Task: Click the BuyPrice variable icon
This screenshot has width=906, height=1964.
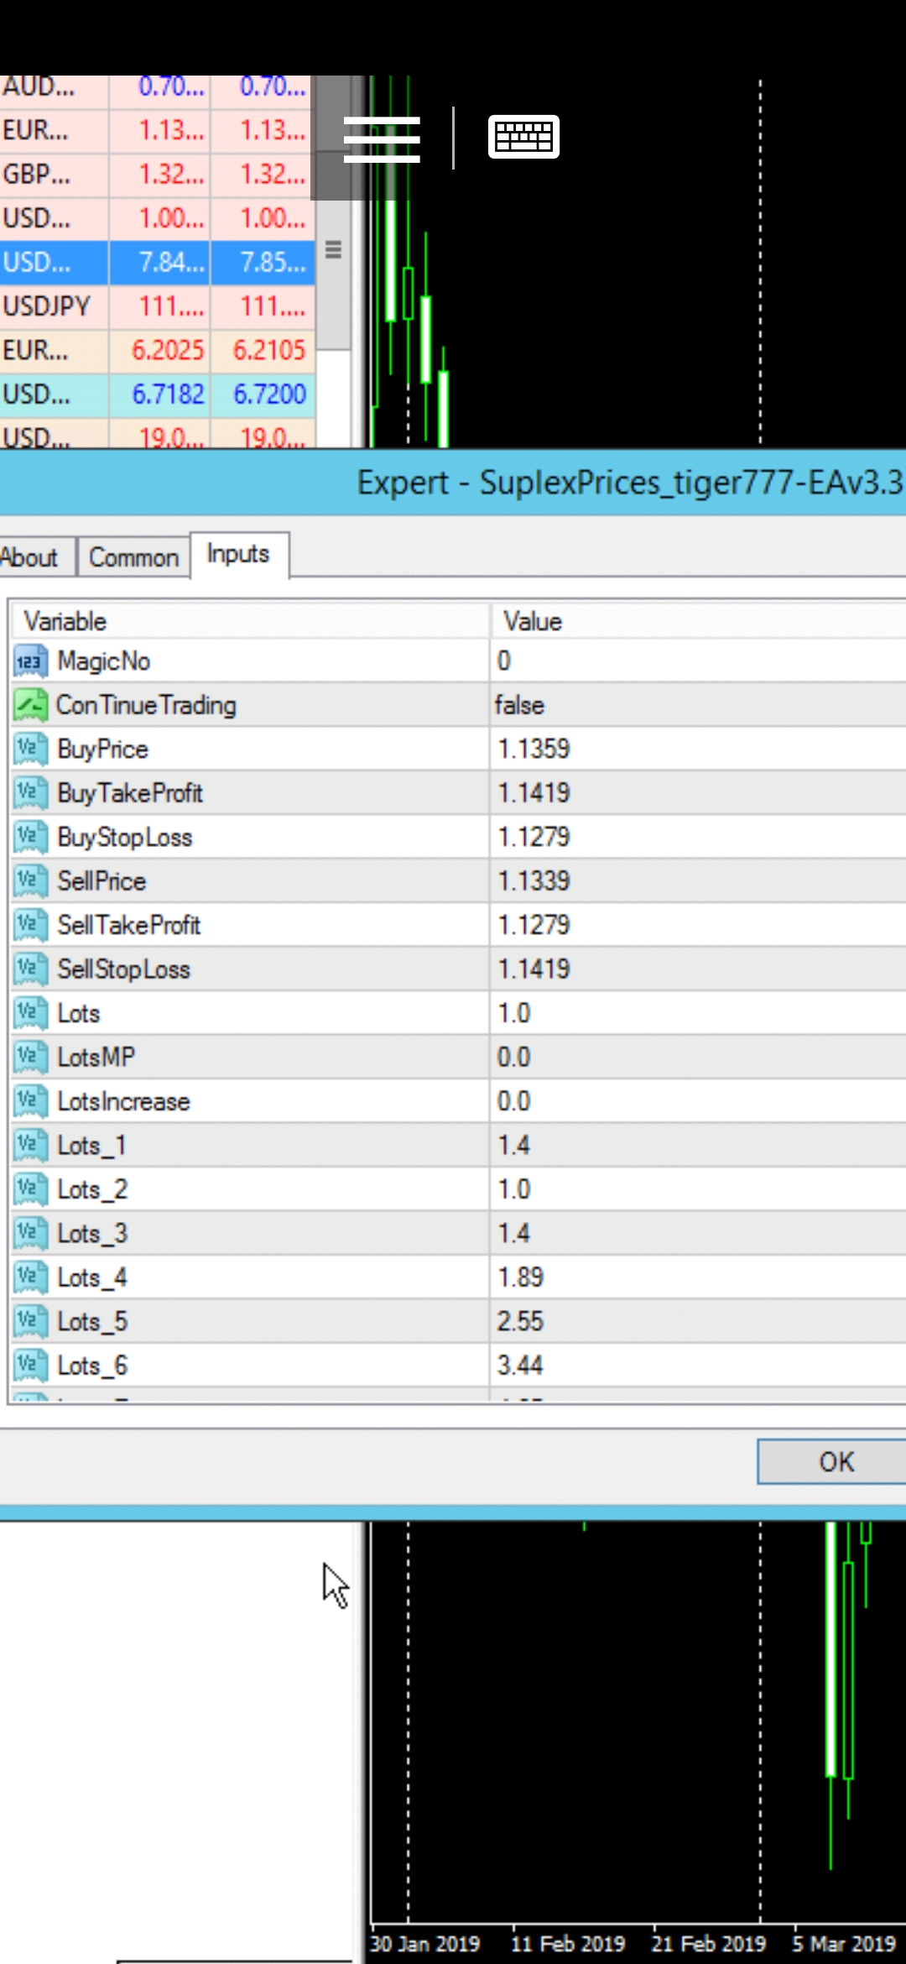Action: pos(30,750)
